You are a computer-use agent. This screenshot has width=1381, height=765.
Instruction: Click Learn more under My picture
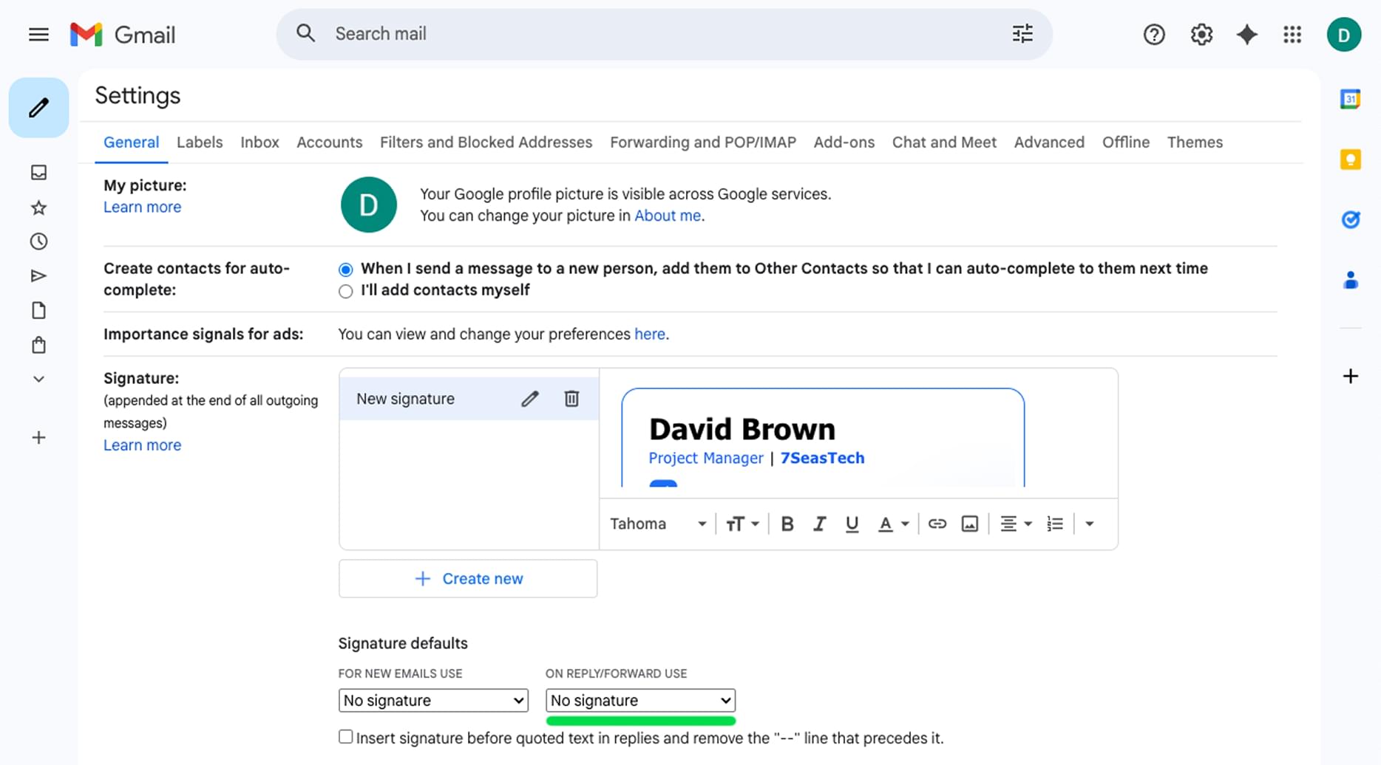pos(142,207)
